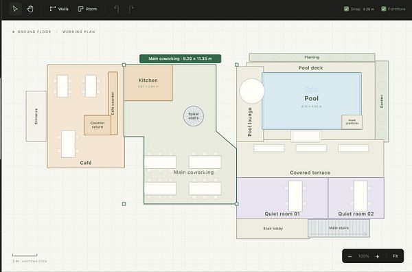Select the Kitchen room
Image resolution: width=412 pixels, height=272 pixels.
148,83
